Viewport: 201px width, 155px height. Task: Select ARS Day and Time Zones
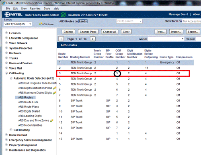pyautogui.click(x=33, y=120)
